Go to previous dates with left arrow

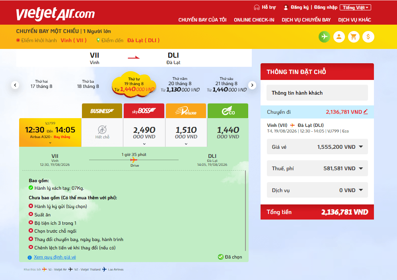coord(15,85)
